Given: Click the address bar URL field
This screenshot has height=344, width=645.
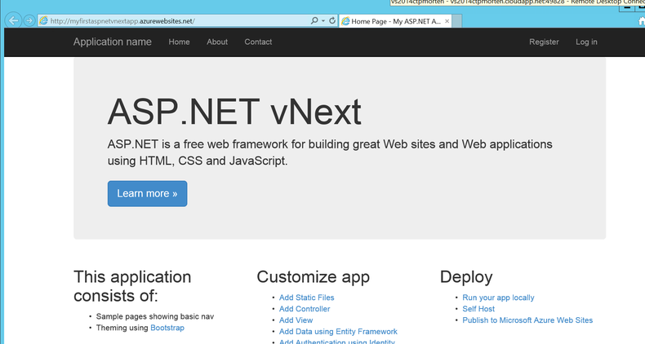Looking at the screenshot, I should point(188,20).
